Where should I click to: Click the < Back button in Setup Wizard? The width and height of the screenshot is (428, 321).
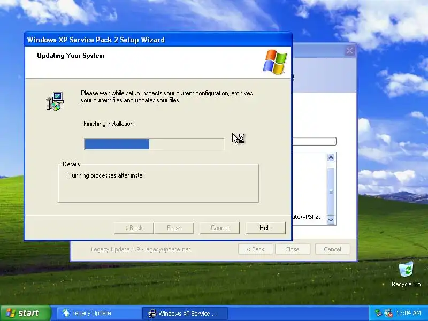(134, 228)
